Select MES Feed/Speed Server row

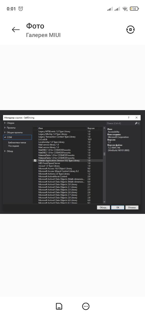(x=68, y=163)
